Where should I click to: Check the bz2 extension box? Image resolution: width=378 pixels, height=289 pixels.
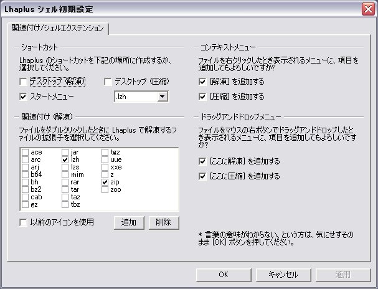pos(25,189)
